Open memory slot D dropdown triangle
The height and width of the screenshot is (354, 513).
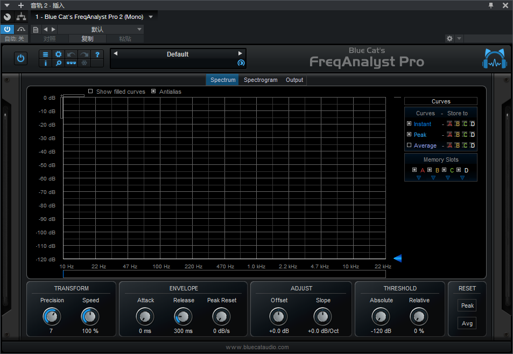click(x=462, y=178)
